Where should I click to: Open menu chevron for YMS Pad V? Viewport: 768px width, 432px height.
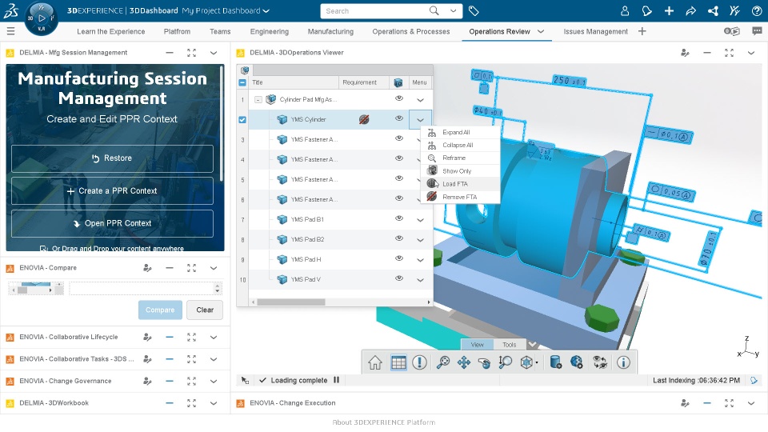click(x=420, y=280)
